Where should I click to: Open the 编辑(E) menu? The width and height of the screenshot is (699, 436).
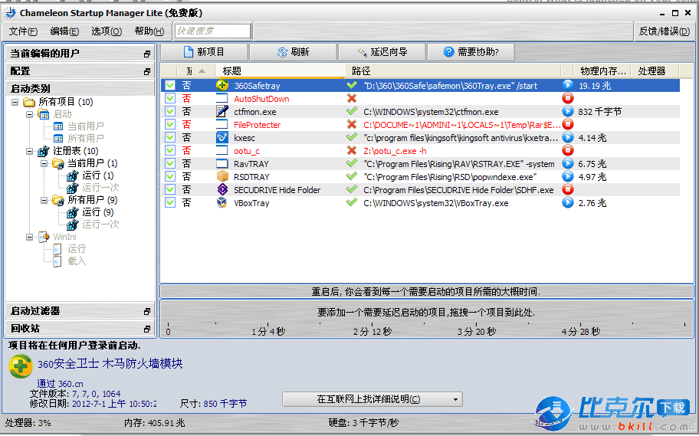click(64, 31)
